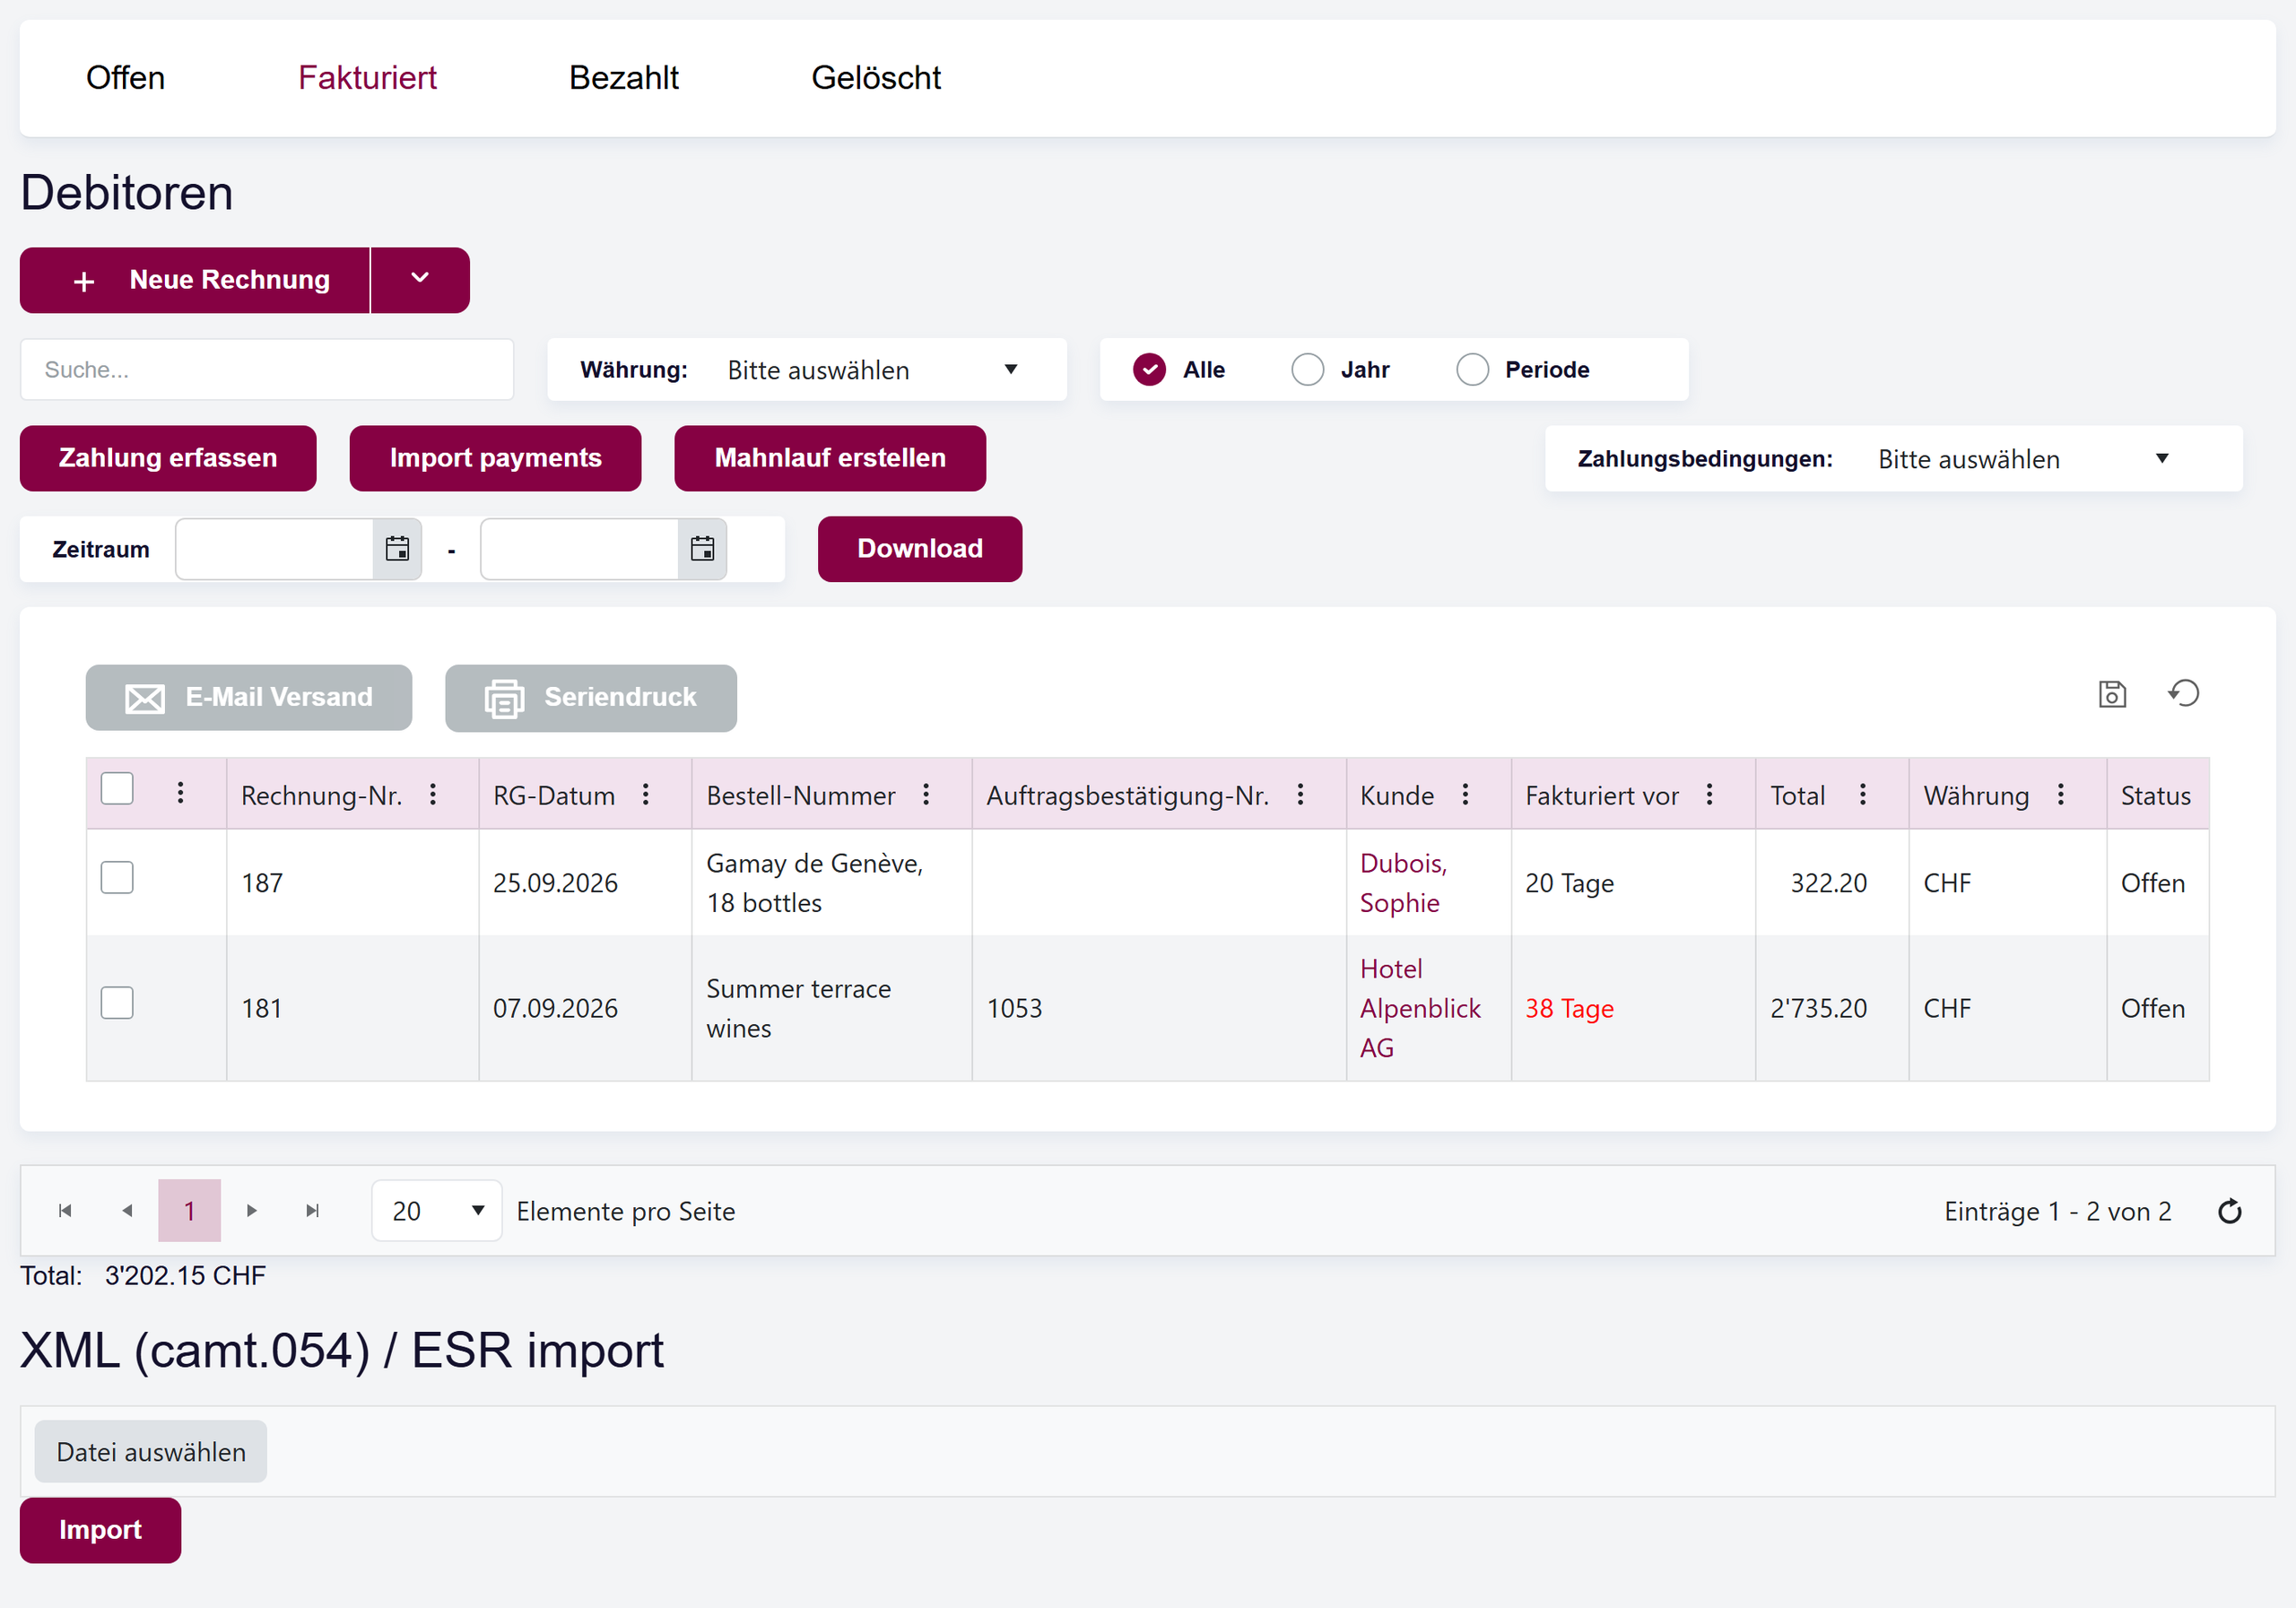
Task: Save the grid layout with the disk icon
Action: tap(2112, 694)
